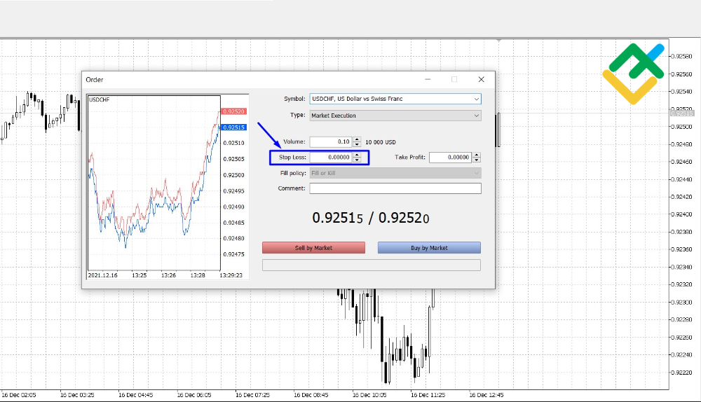The width and height of the screenshot is (701, 402).
Task: Click the 13:29:23 time label in tick chart
Action: tap(231, 275)
